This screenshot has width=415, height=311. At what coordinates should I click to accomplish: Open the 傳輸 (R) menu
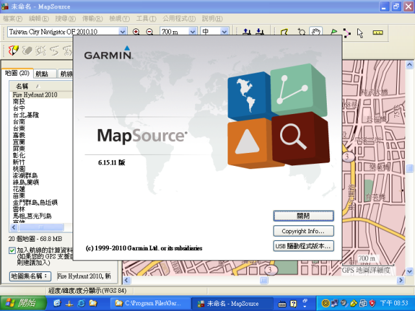point(92,19)
